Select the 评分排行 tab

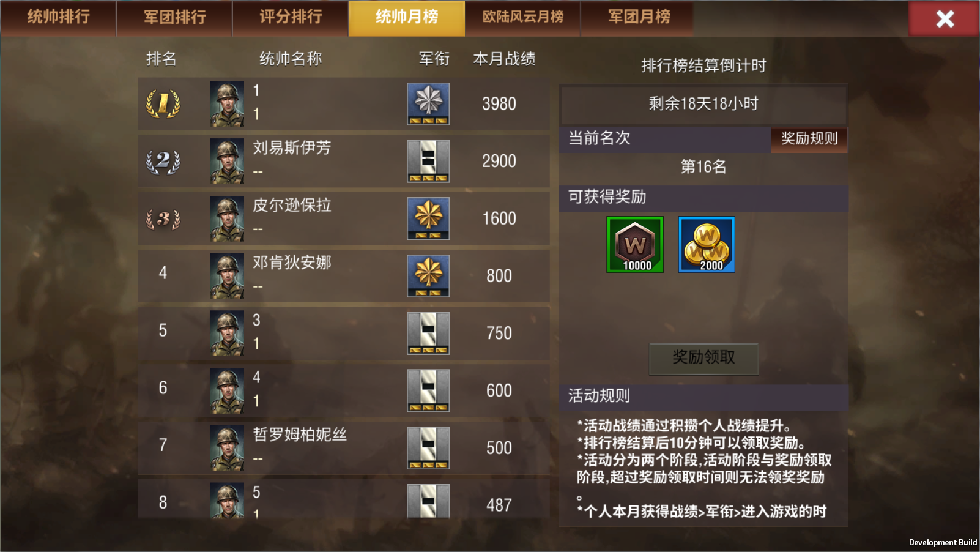tap(291, 17)
